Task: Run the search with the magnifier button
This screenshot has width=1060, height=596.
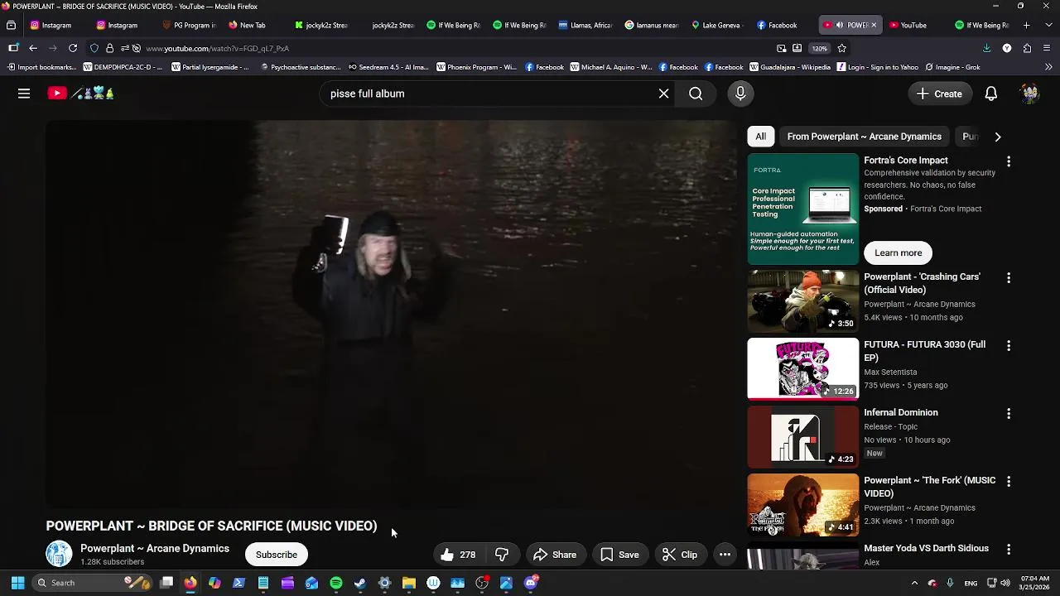Action: [696, 94]
